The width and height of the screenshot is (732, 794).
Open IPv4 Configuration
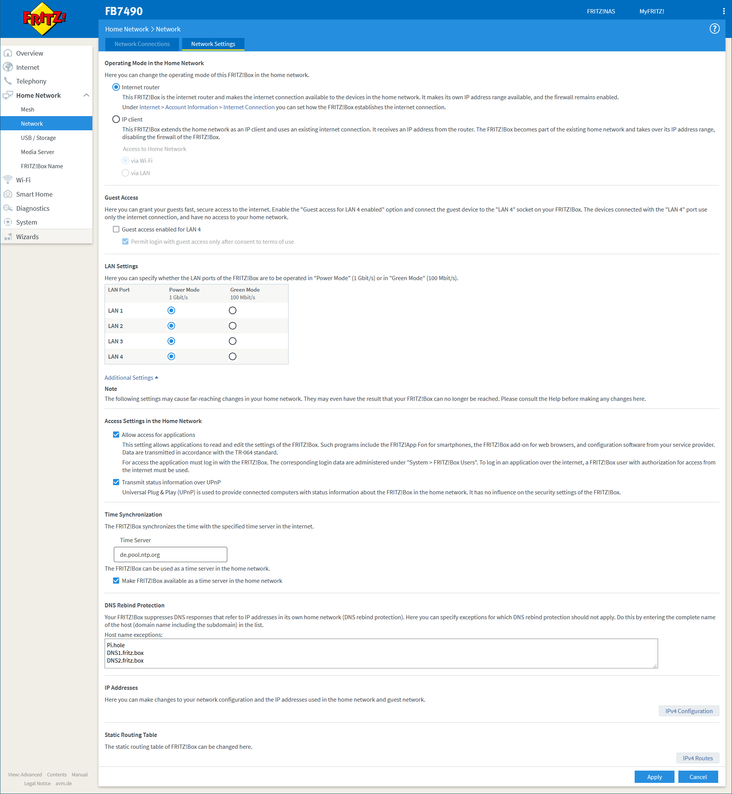pyautogui.click(x=689, y=711)
